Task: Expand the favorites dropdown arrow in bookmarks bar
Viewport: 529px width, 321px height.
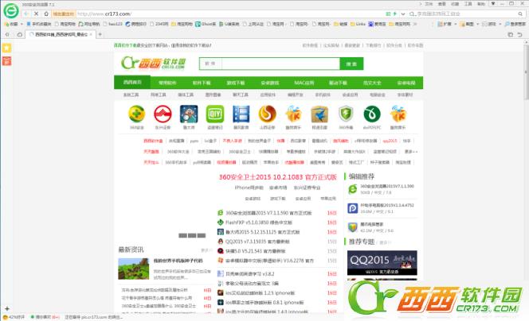Action: (x=22, y=24)
